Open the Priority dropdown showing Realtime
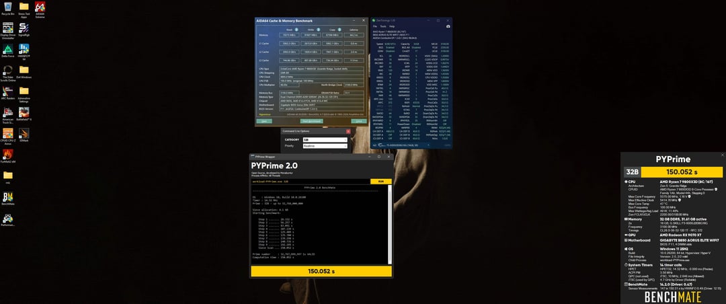Screen dimensions: 726x304 (x=325, y=145)
